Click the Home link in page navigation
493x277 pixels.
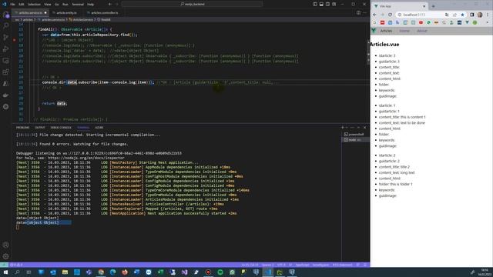(x=404, y=31)
